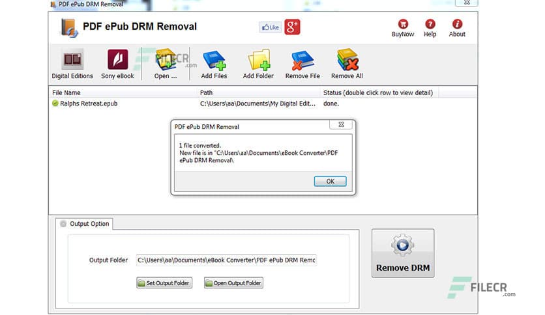This screenshot has height=315, width=545.
Task: Show the About information
Action: [x=457, y=28]
